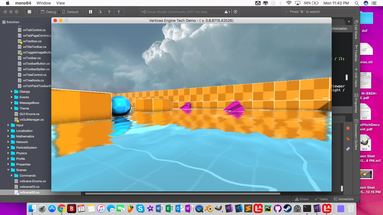This screenshot has width=383, height=215.
Task: Open the Errors pad
Action: [x=302, y=199]
